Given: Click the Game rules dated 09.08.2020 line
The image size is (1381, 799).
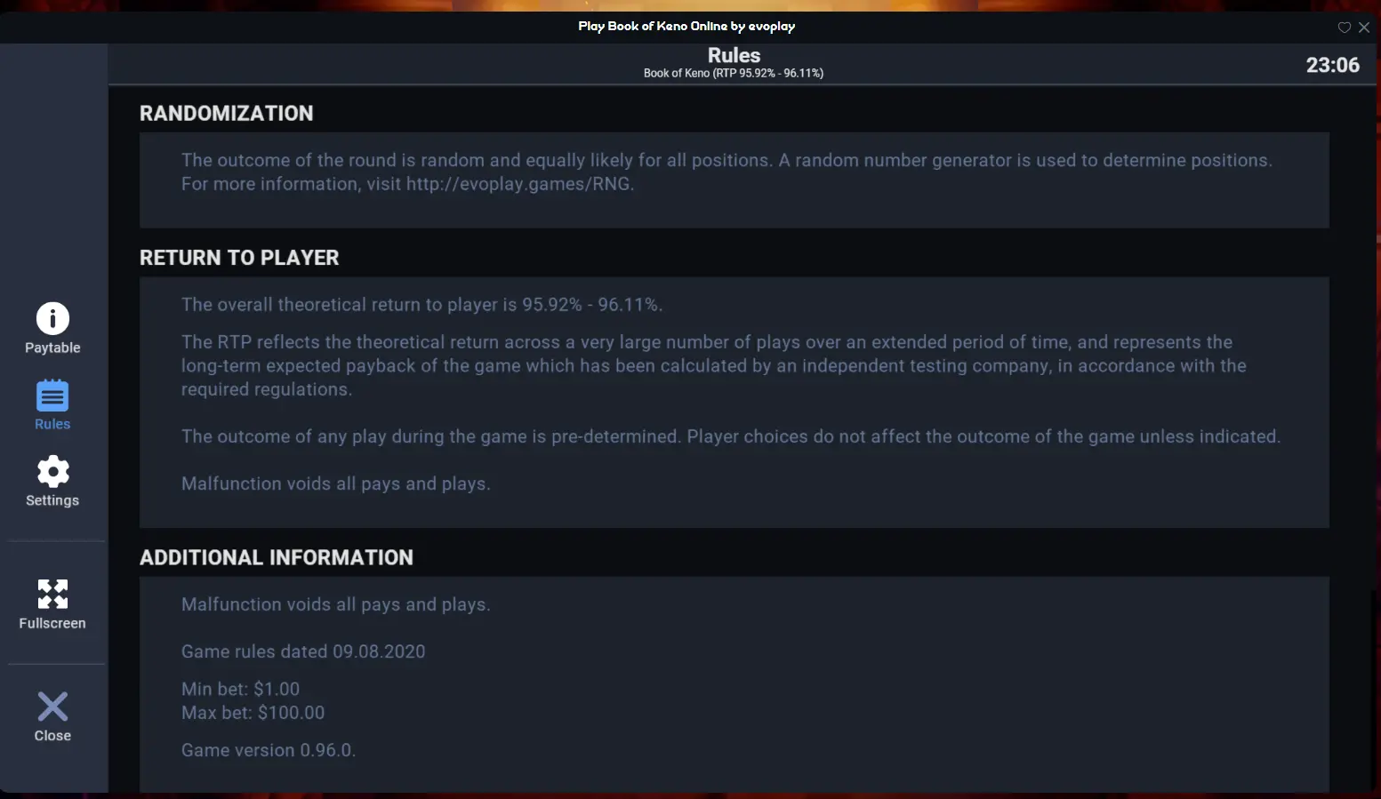Looking at the screenshot, I should (x=303, y=651).
